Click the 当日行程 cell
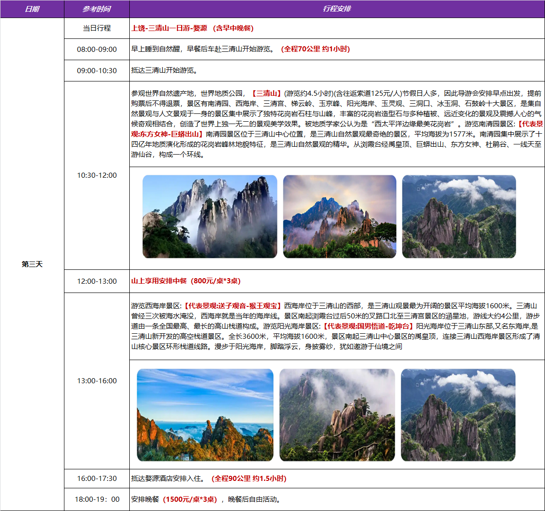This screenshot has height=511, width=545. pos(96,28)
